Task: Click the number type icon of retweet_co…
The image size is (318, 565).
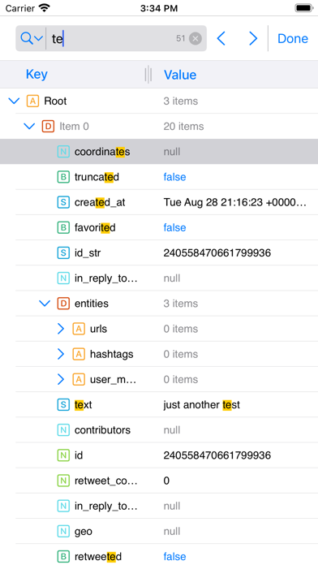Action: 63,481
